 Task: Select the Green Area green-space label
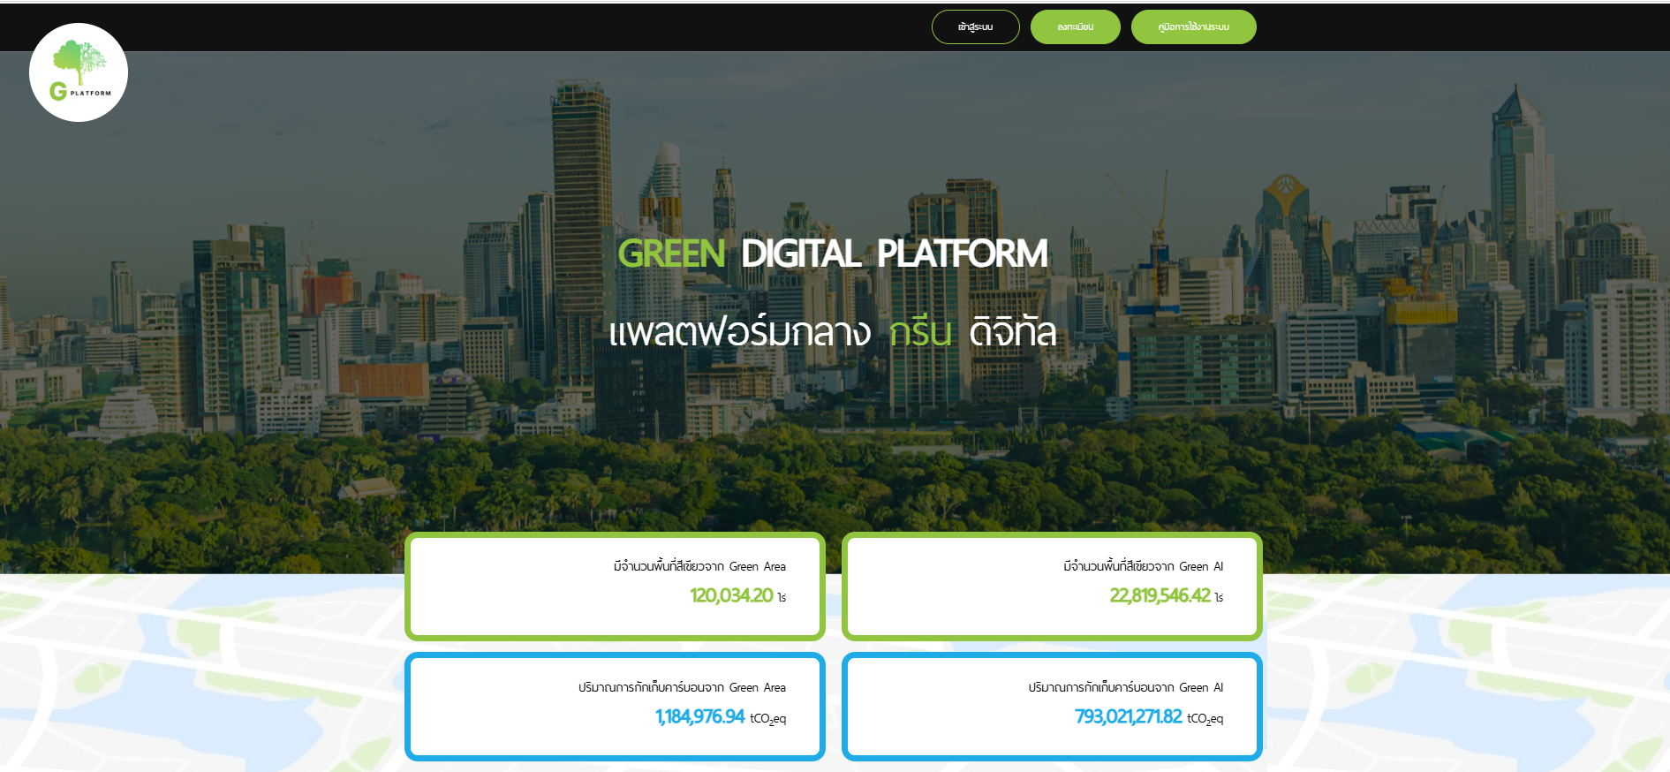pyautogui.click(x=699, y=566)
